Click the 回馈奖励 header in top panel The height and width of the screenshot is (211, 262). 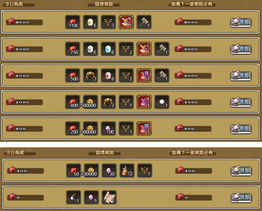[x=104, y=4]
